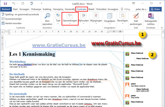Image resolution: width=165 pixels, height=107 pixels.
Task: Click the Taal language icon
Action: (58, 15)
